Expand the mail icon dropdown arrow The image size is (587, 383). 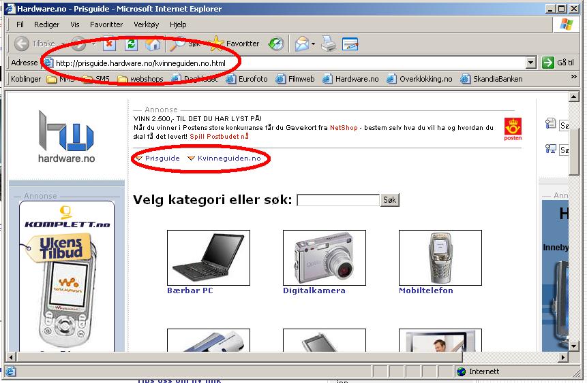pyautogui.click(x=313, y=44)
